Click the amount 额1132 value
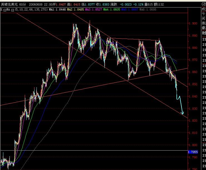Viewport: 206px width, 170px height. 159,5
